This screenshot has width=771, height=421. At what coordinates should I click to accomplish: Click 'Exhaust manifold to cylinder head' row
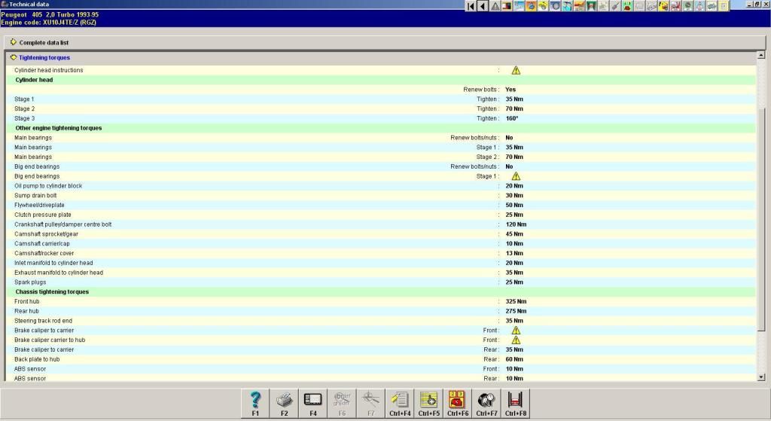tap(381, 273)
